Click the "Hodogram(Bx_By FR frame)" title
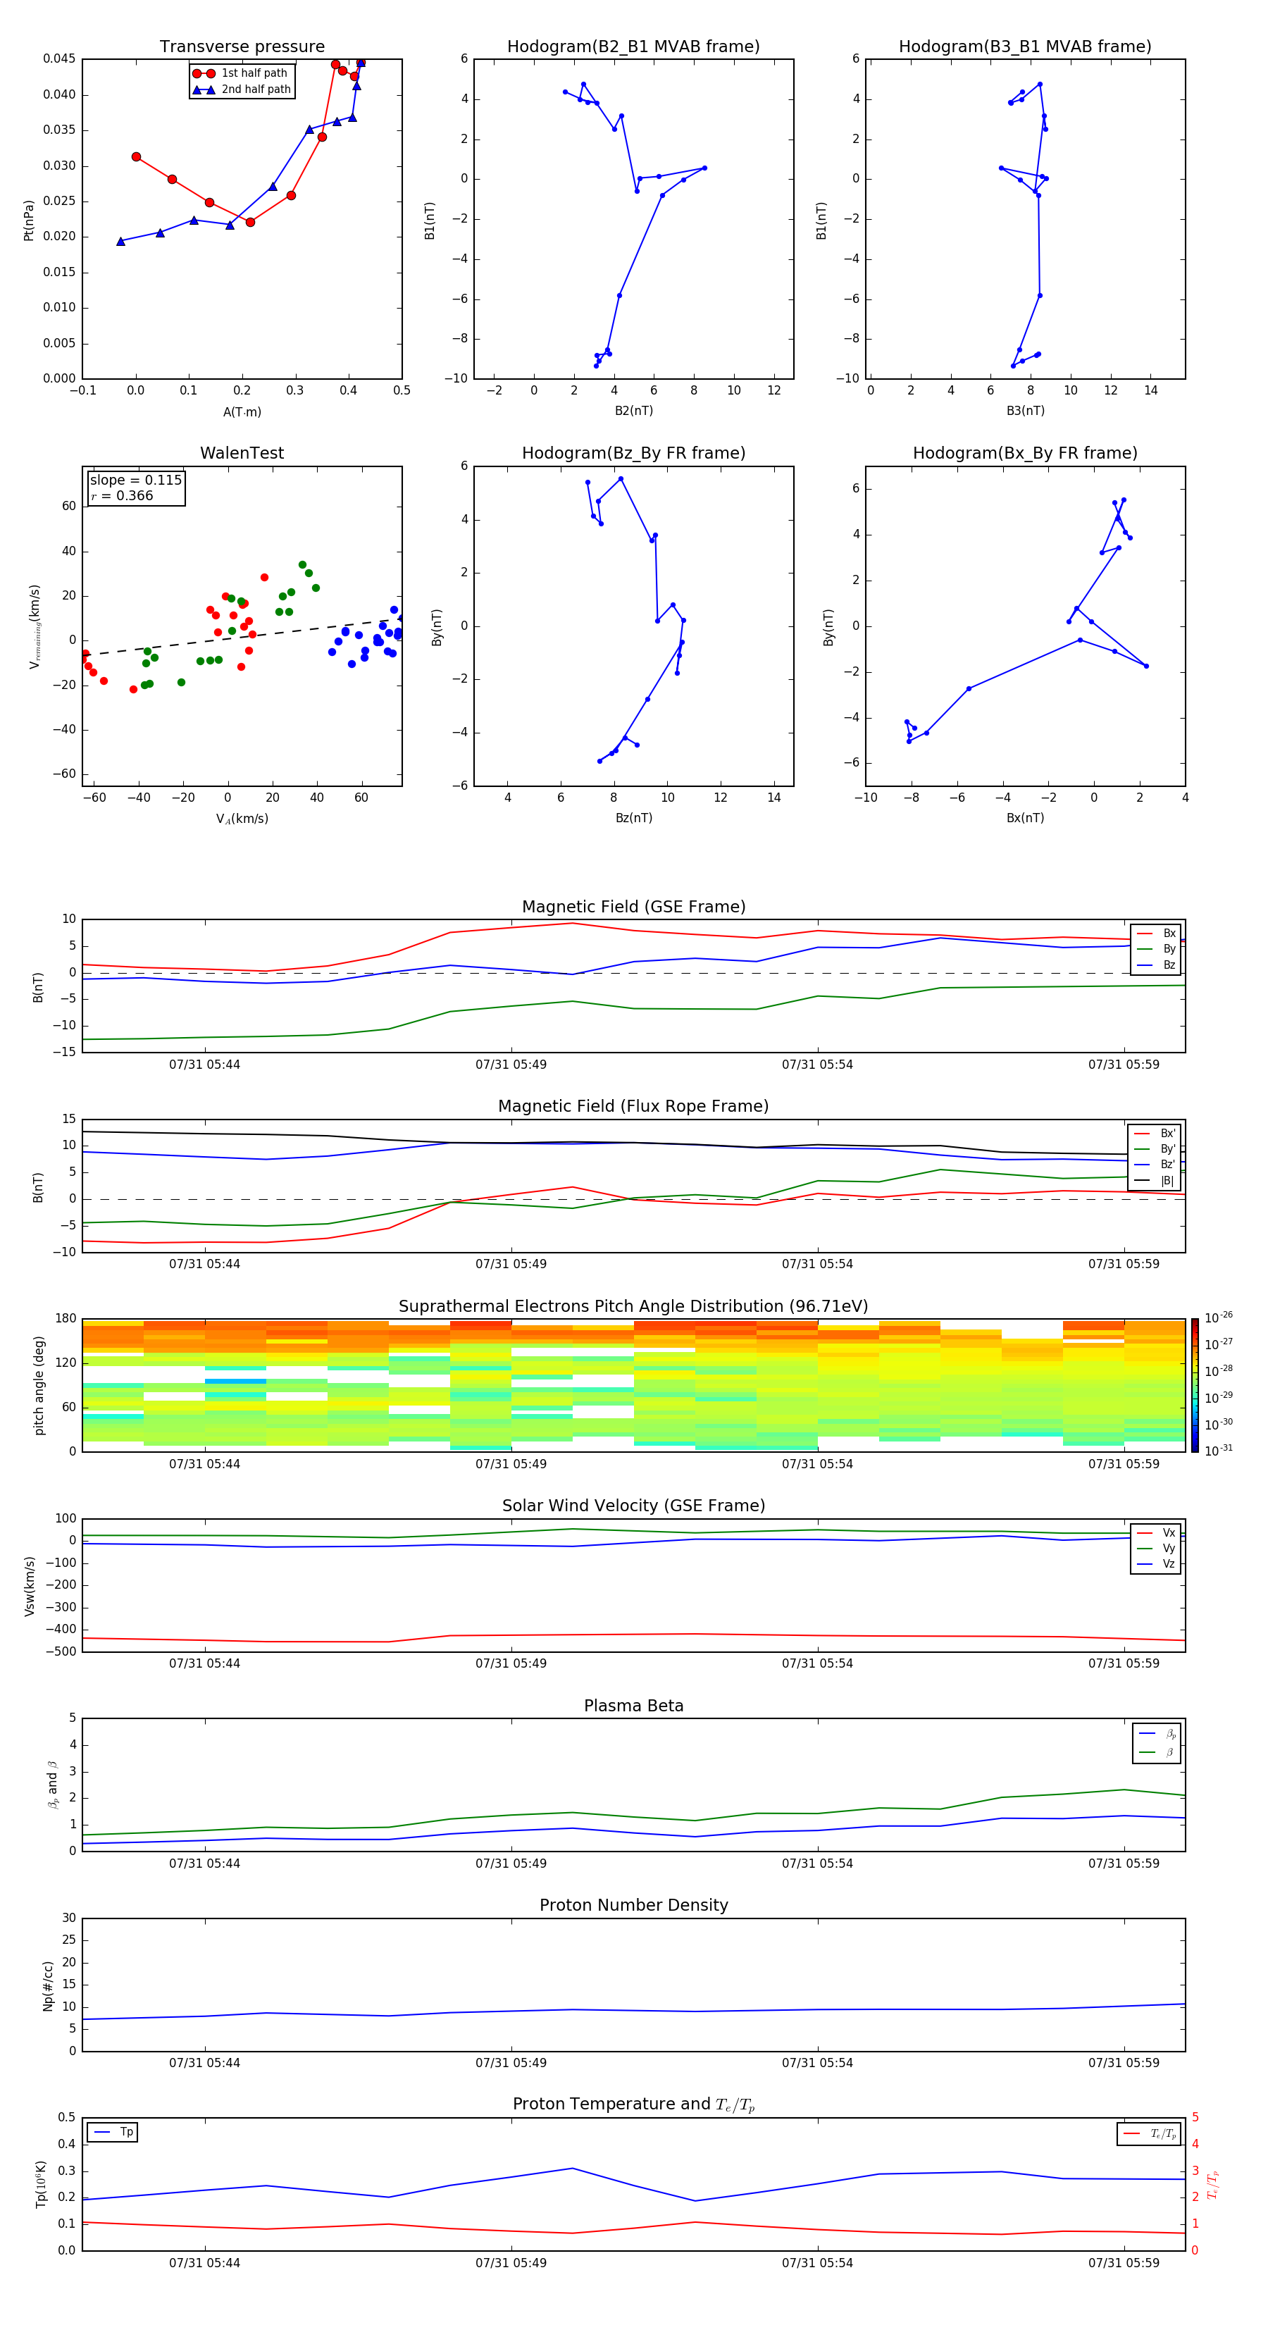1268x2325 pixels. coord(1025,453)
